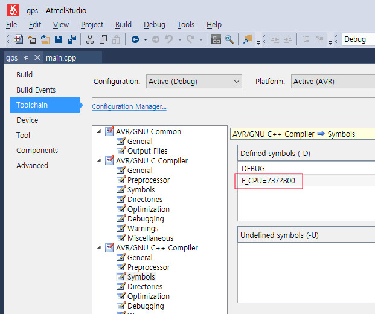Image resolution: width=375 pixels, height=314 pixels.
Task: Click the Redo toolbar icon
Action: [190, 39]
